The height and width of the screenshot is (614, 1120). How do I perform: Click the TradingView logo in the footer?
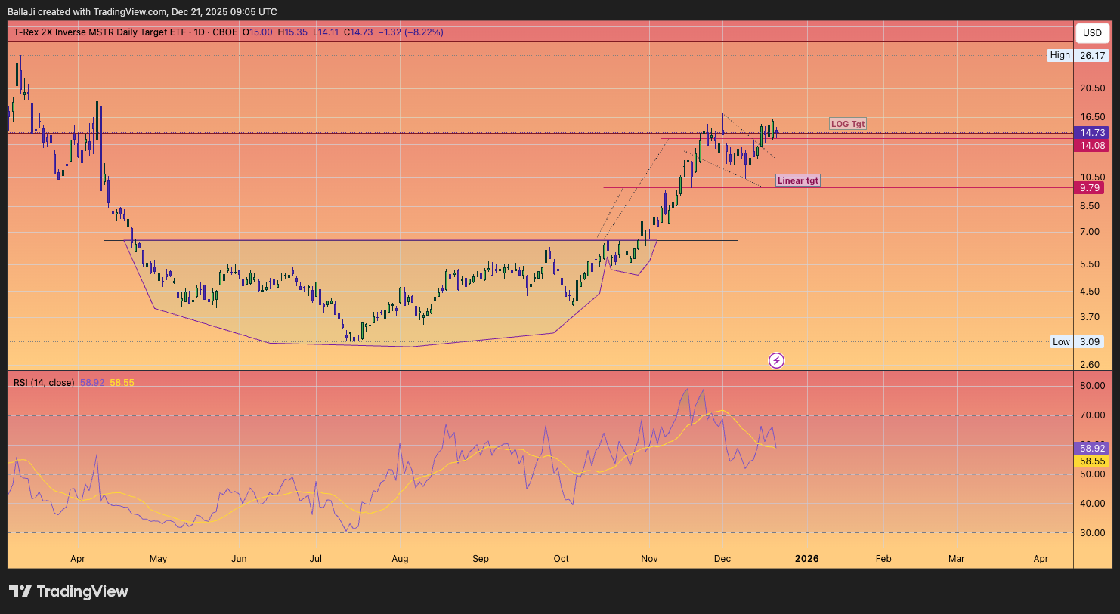tap(69, 591)
